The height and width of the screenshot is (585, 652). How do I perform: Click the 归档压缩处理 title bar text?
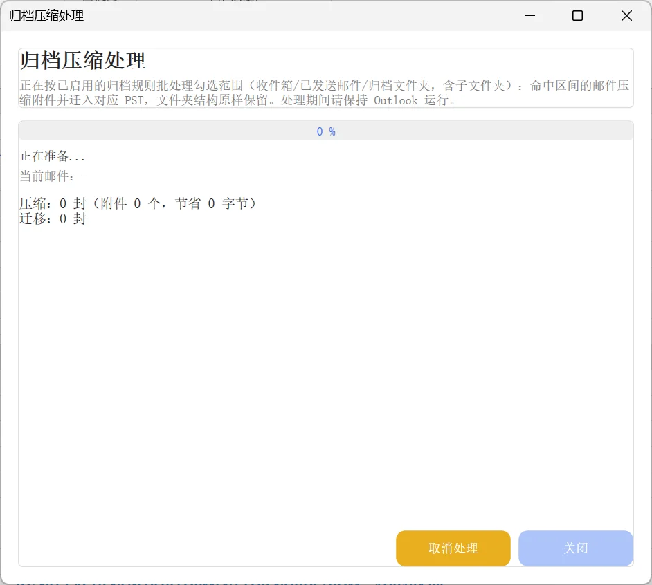pyautogui.click(x=46, y=16)
